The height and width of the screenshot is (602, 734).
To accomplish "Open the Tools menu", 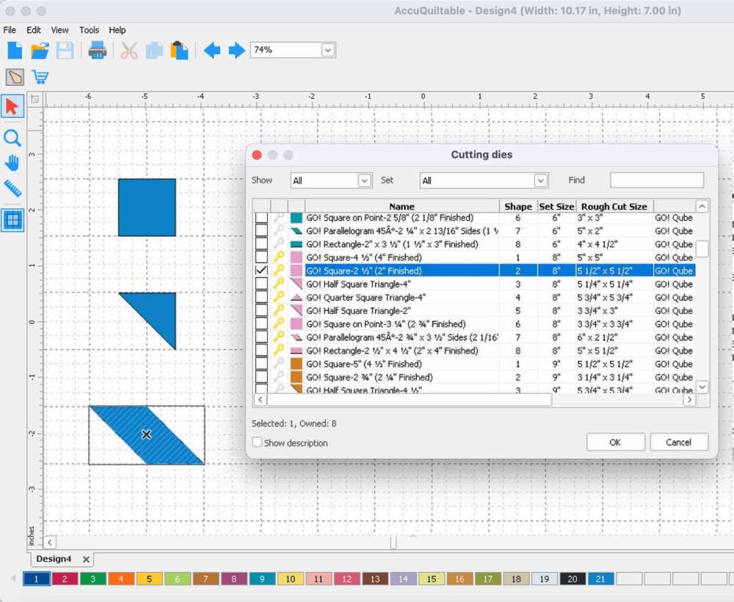I will pyautogui.click(x=89, y=30).
